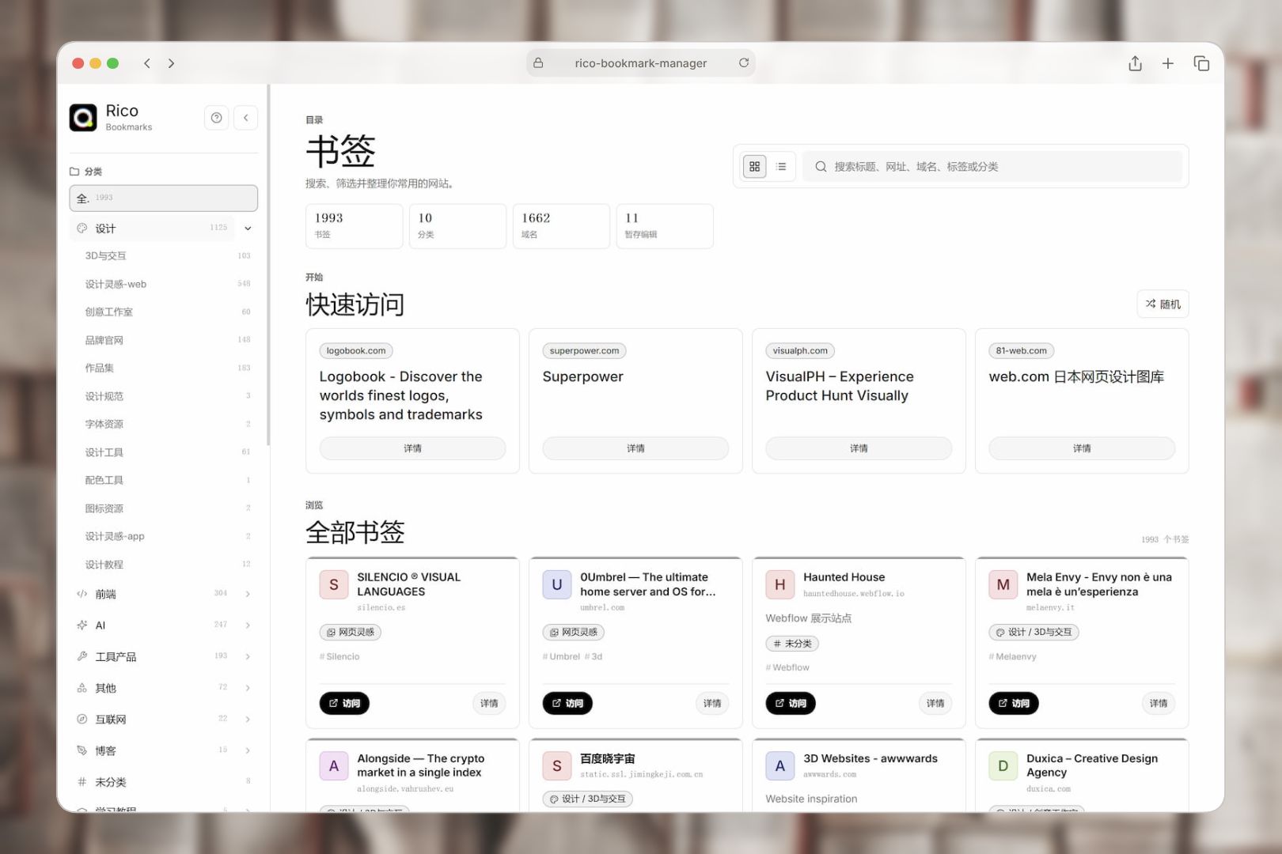The height and width of the screenshot is (854, 1282).
Task: Click the 网页灵感 tag on SILENCIO card
Action: (x=351, y=632)
